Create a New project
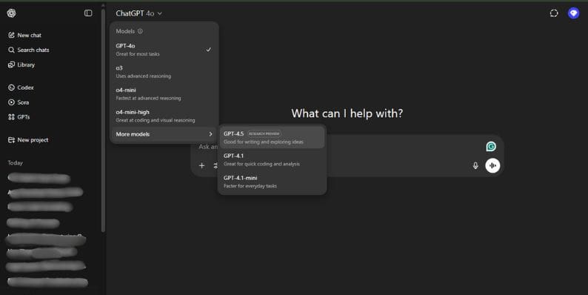This screenshot has height=295, width=588. point(28,140)
